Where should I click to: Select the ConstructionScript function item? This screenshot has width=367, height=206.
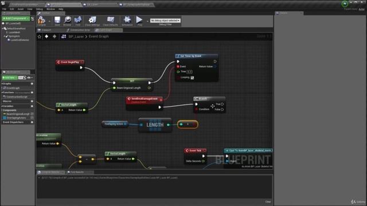pos(17,97)
